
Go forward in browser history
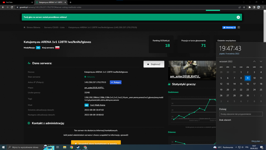tap(7, 7)
